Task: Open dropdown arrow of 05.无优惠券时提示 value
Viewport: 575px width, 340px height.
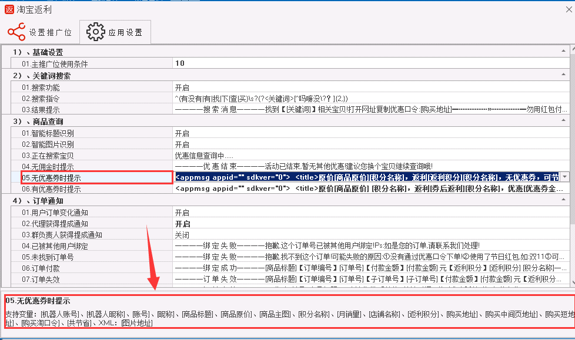Action: point(564,177)
